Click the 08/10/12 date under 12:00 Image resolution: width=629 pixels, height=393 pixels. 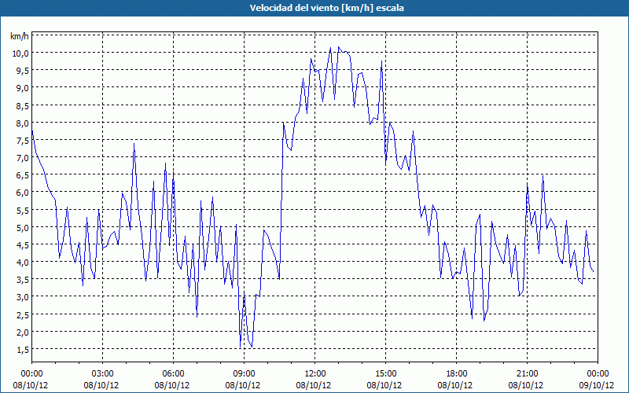[314, 385]
